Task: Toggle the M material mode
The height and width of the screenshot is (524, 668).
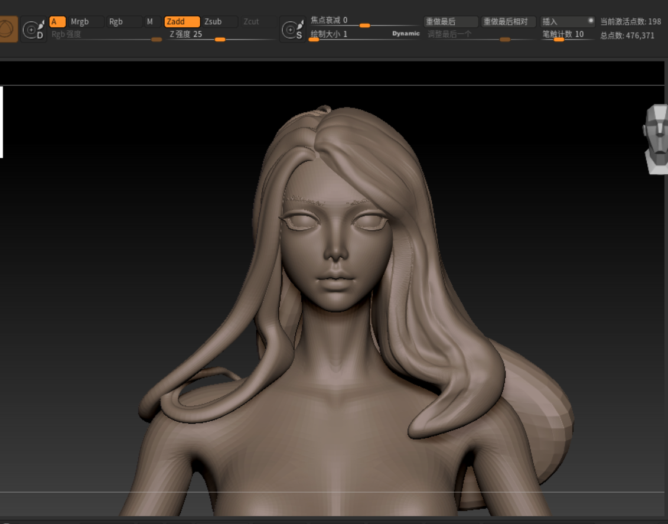Action: 152,22
